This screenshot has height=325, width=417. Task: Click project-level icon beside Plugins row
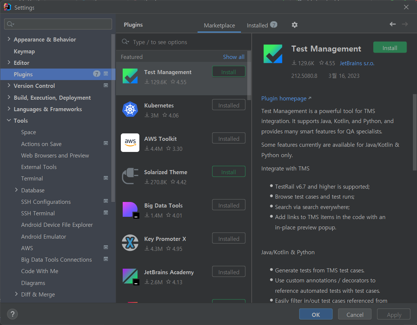[106, 74]
